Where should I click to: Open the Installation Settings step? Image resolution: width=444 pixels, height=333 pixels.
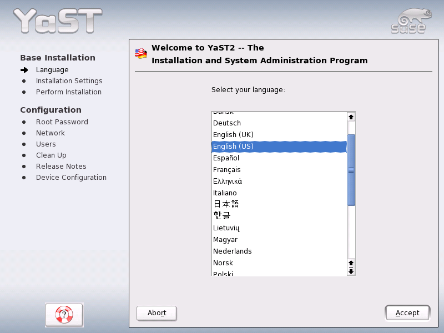pyautogui.click(x=69, y=80)
